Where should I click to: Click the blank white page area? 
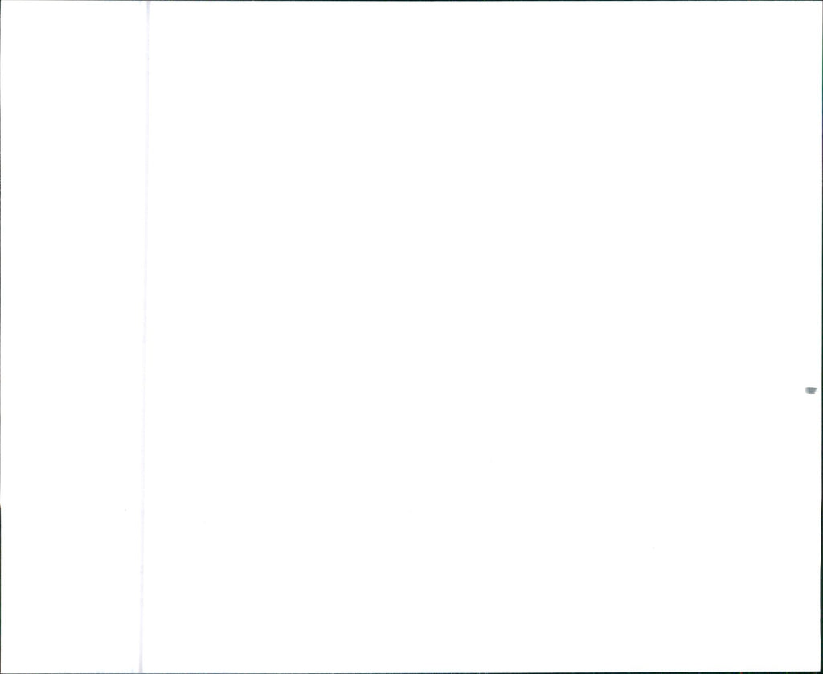pos(483,336)
